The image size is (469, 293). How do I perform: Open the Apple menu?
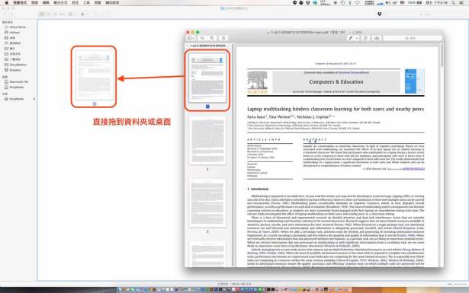click(x=6, y=3)
